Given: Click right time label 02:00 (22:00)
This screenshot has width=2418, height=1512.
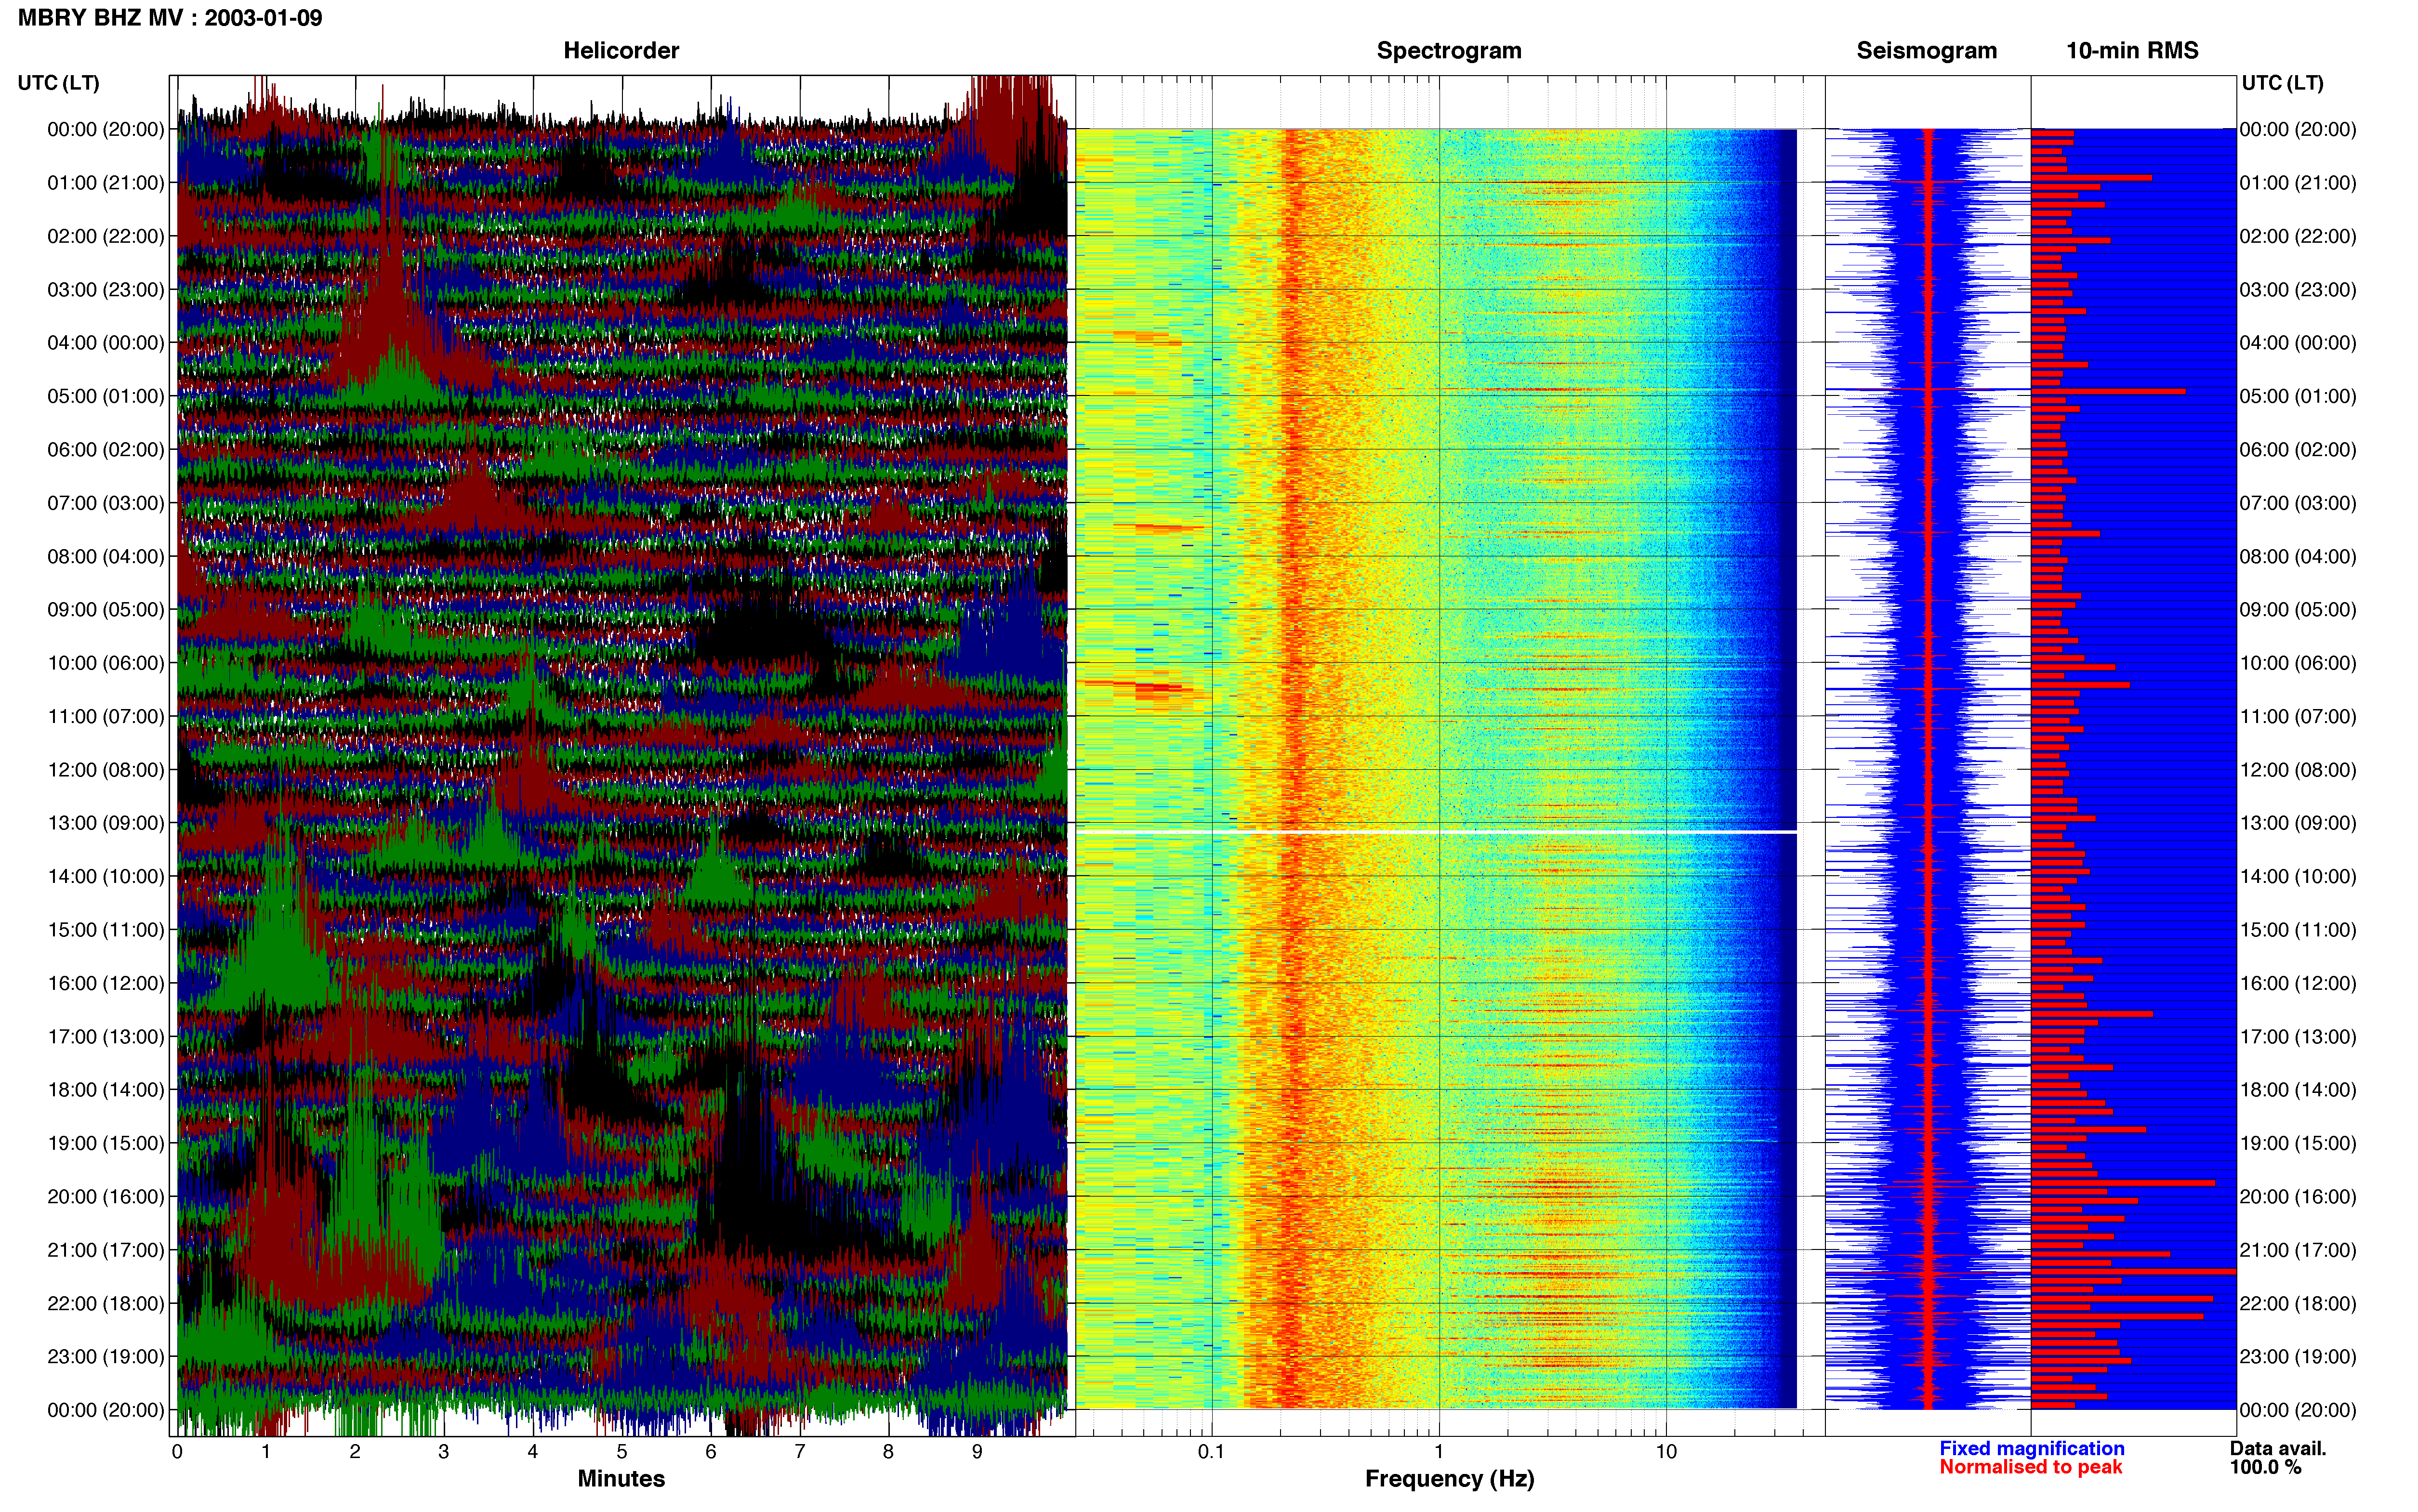Looking at the screenshot, I should point(2298,236).
